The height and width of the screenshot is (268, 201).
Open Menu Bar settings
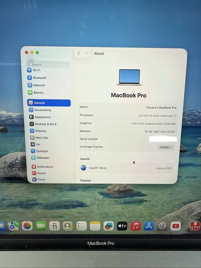[x=40, y=138]
